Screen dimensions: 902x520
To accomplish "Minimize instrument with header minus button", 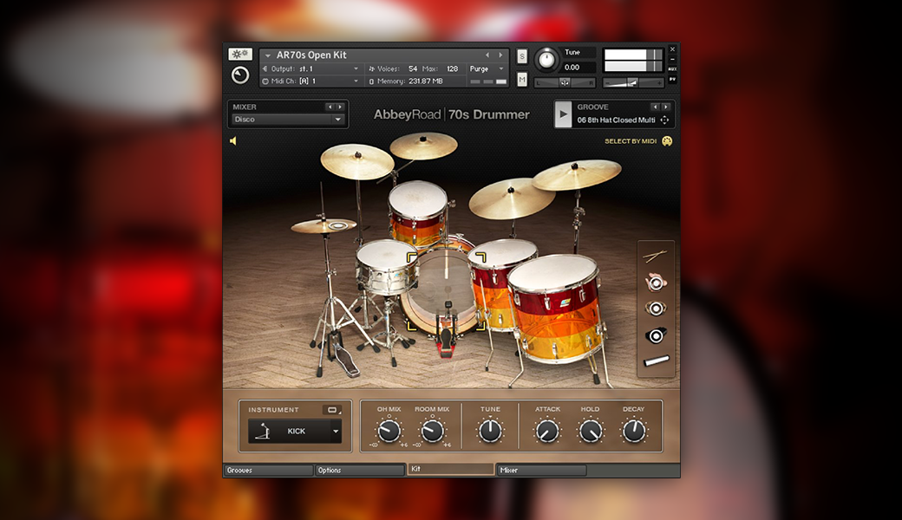I will (x=672, y=59).
